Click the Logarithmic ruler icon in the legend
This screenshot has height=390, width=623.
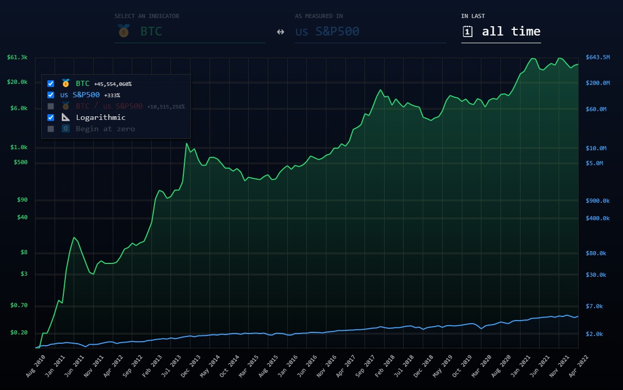(65, 117)
